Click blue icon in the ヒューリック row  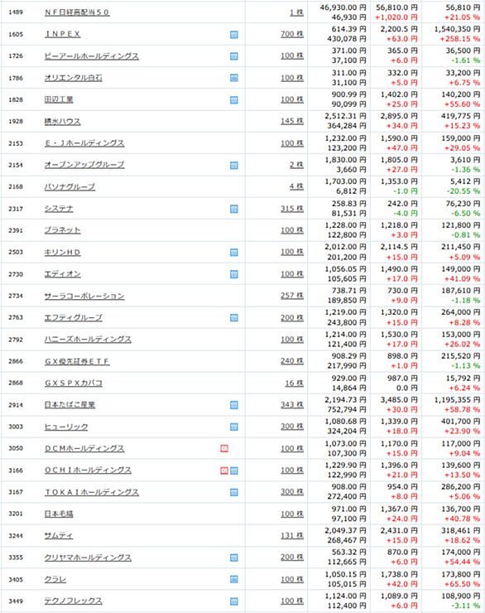234,427
